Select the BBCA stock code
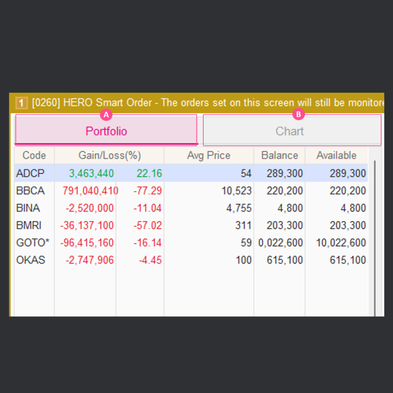 (30, 191)
